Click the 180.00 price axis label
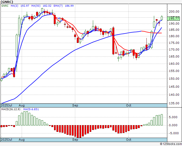The image size is (182, 146). [x=174, y=36]
